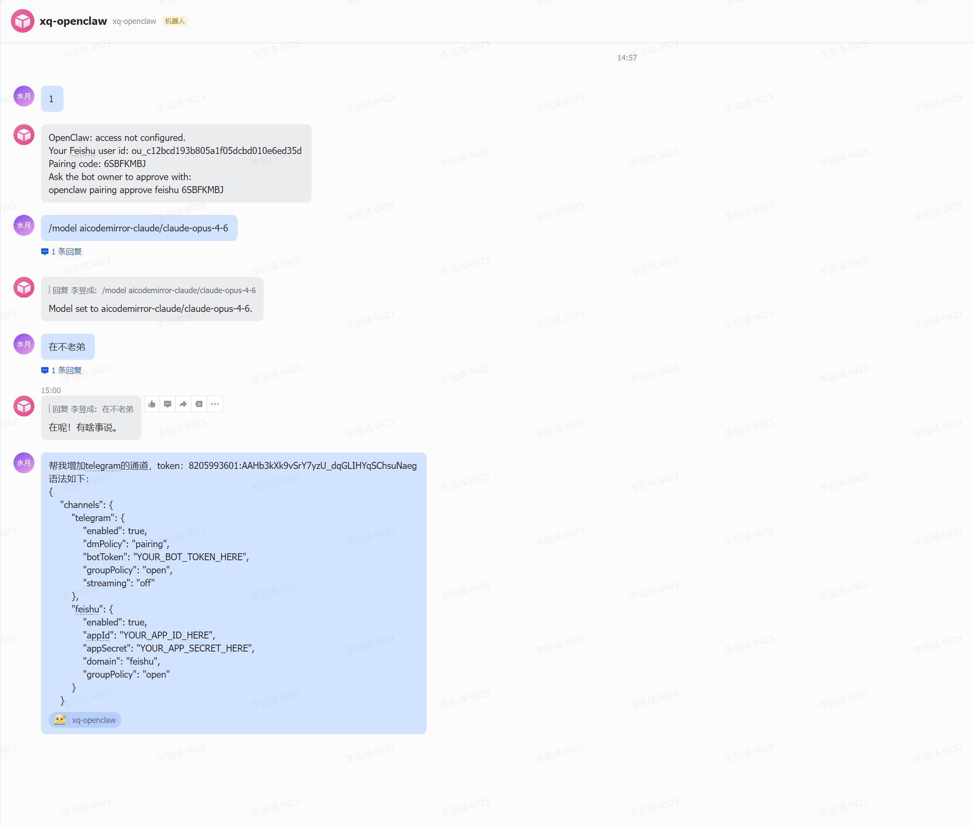Open the 水月 avatar beside the telegram token message
Viewport: 973px width, 826px height.
[24, 463]
